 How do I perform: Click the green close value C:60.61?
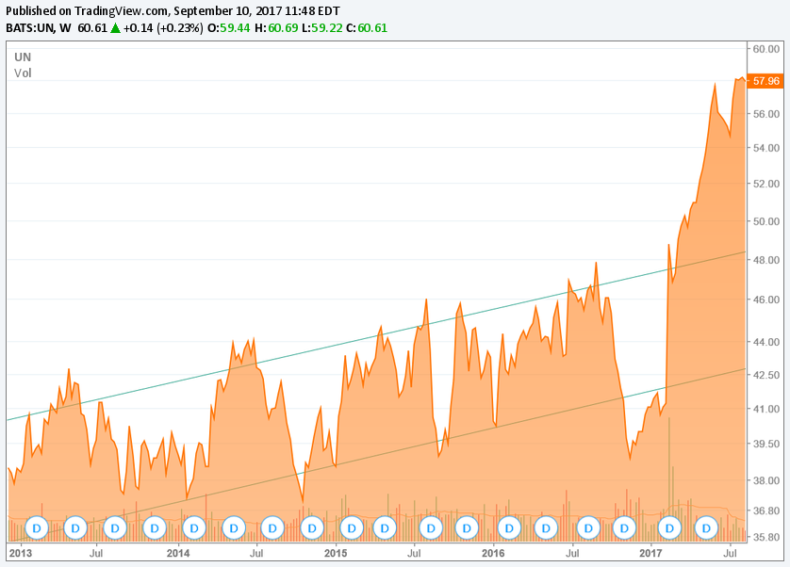coord(373,29)
